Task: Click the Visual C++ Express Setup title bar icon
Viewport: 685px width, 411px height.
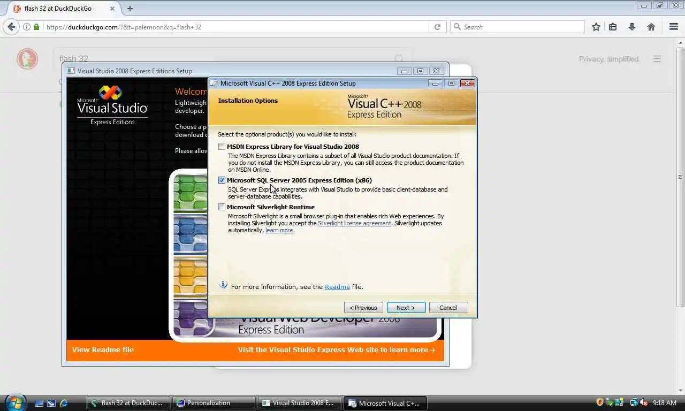Action: [x=214, y=83]
